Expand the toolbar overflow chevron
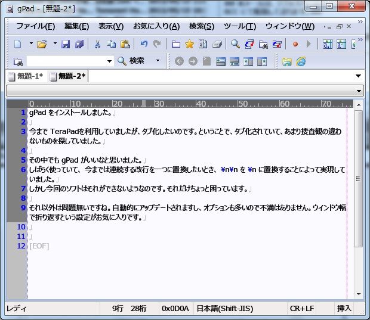 (x=360, y=39)
